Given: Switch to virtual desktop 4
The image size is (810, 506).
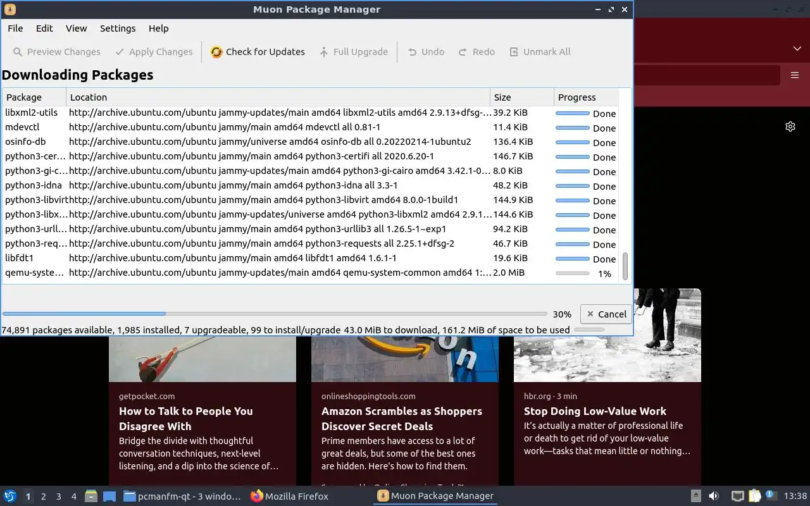Looking at the screenshot, I should point(73,497).
